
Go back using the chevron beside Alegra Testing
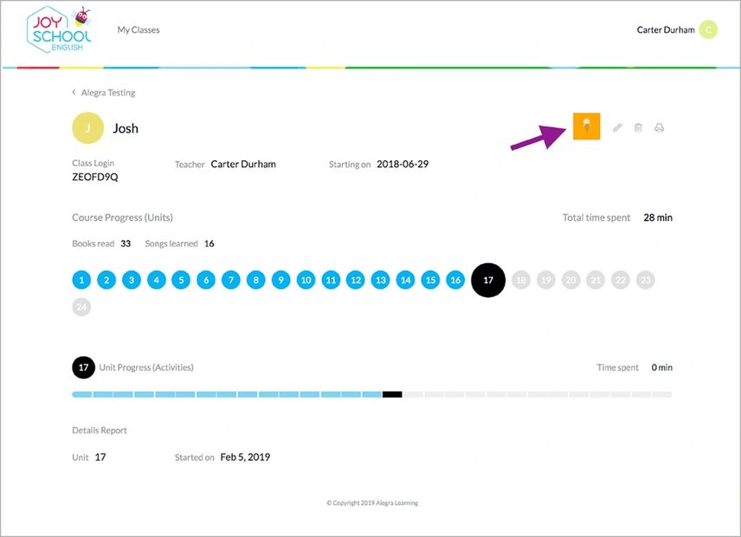74,93
